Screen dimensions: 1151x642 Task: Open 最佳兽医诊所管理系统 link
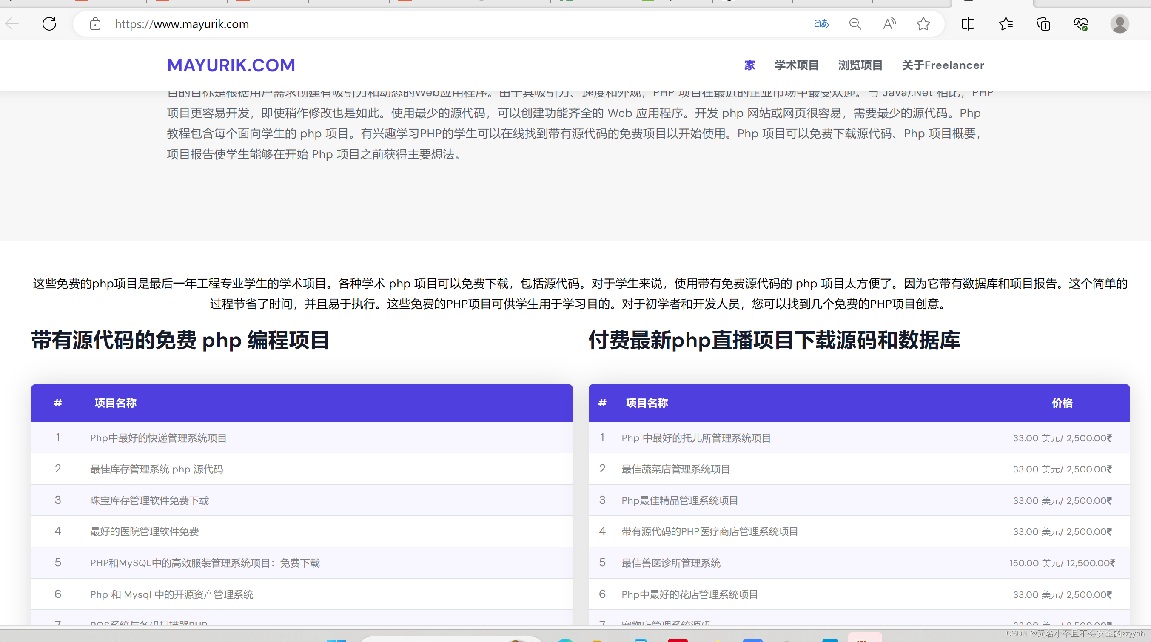(x=671, y=563)
